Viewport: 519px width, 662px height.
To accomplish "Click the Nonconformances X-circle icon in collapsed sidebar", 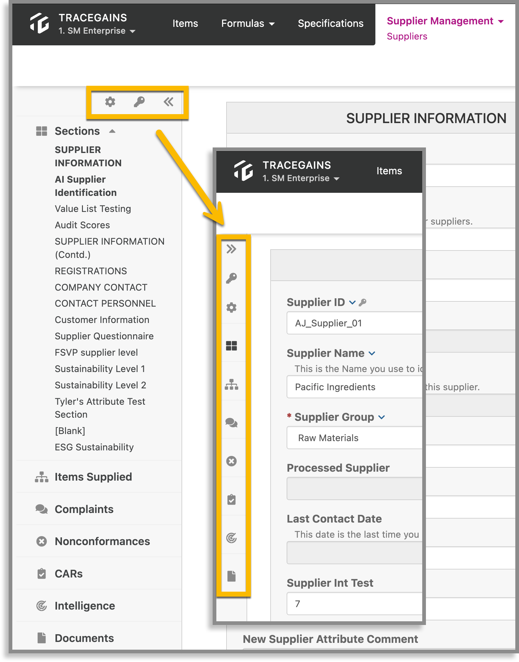I will (x=231, y=461).
